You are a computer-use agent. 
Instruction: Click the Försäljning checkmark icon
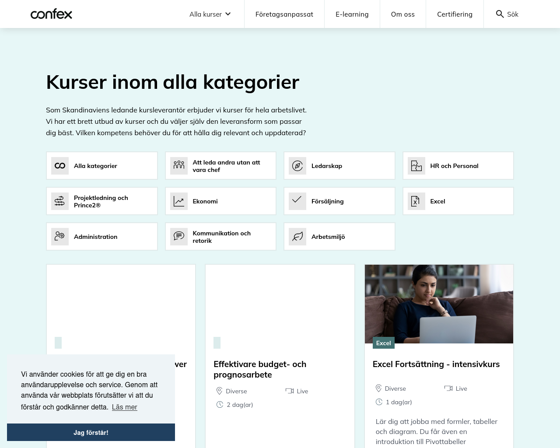pos(297,201)
